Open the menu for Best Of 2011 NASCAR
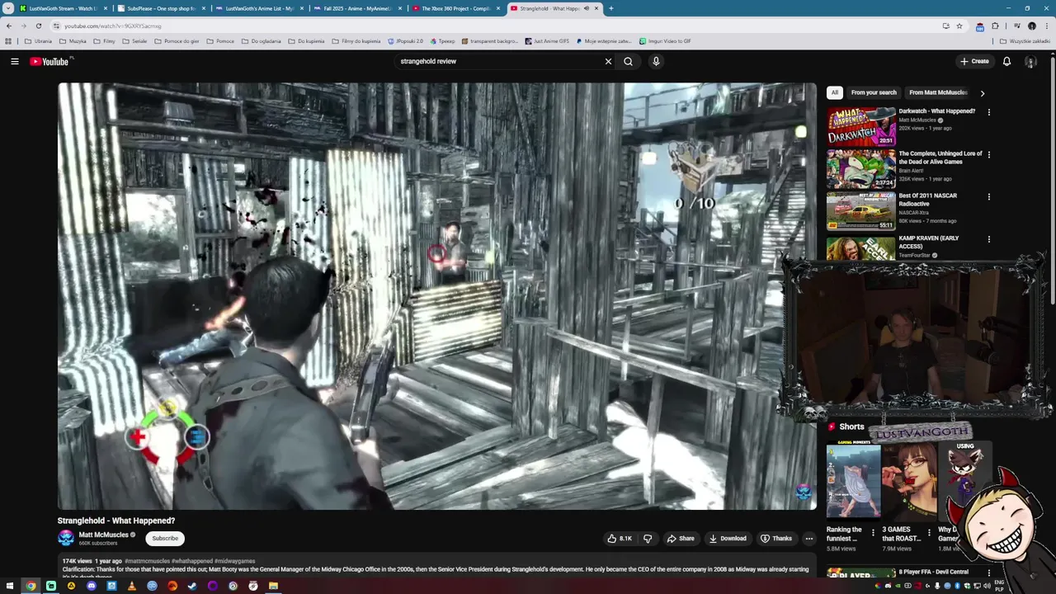1056x594 pixels. point(988,197)
